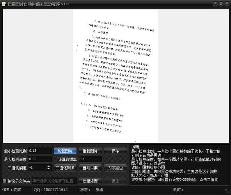Click the app icon in the title bar
Screen dimensions: 231x195
(4, 4)
